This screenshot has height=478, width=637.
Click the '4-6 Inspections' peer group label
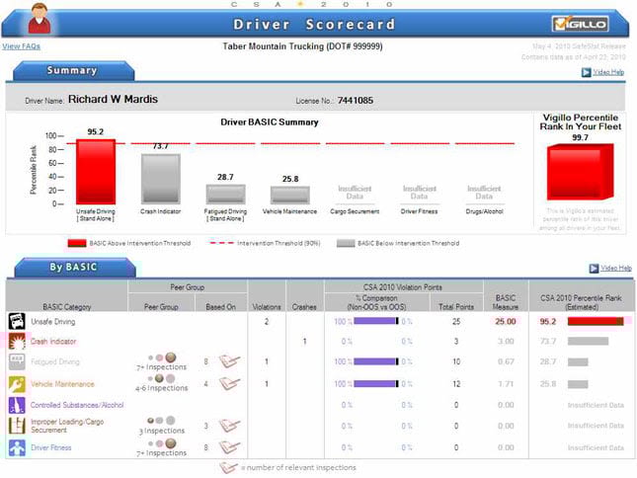tap(162, 388)
